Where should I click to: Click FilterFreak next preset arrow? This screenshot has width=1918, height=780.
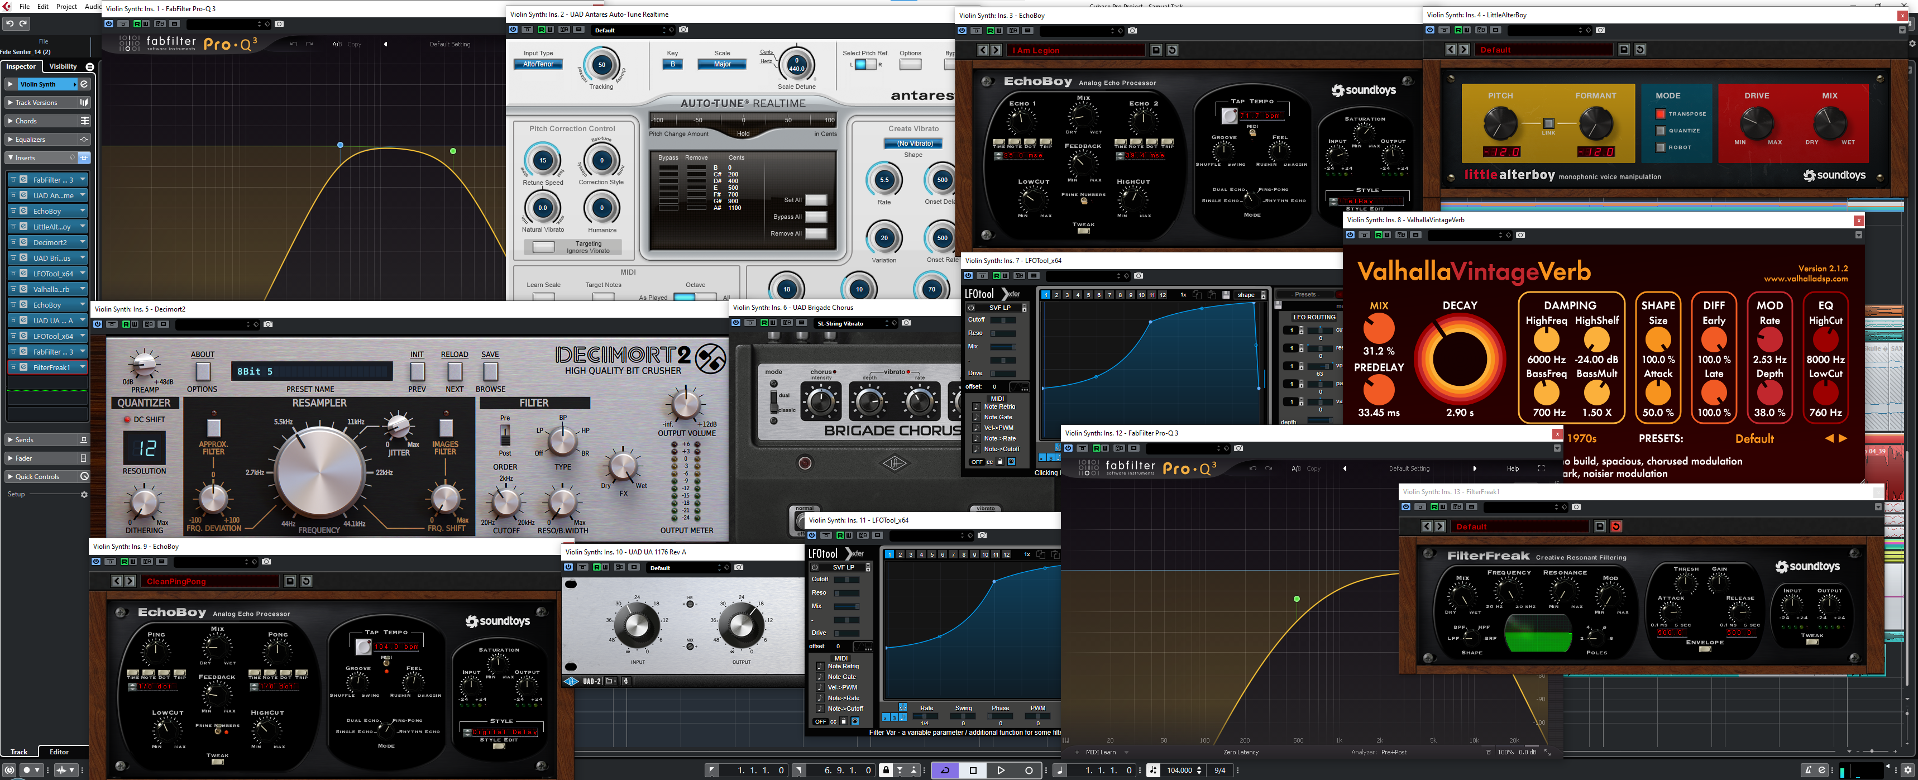coord(1440,526)
